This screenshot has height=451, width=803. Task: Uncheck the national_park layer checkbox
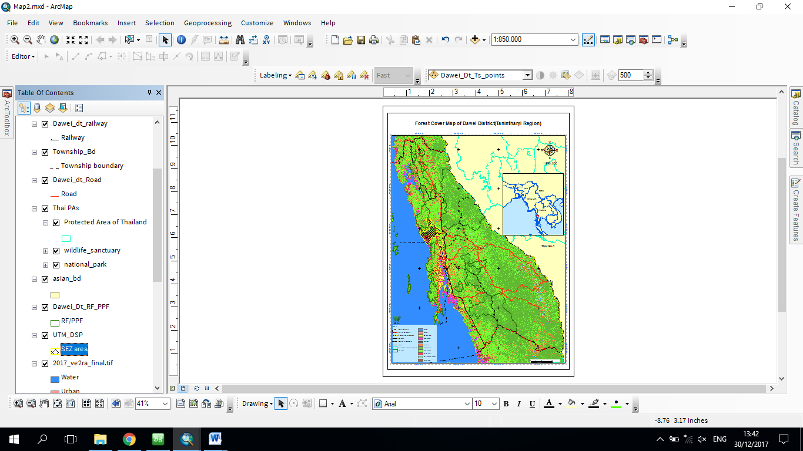pyautogui.click(x=56, y=265)
